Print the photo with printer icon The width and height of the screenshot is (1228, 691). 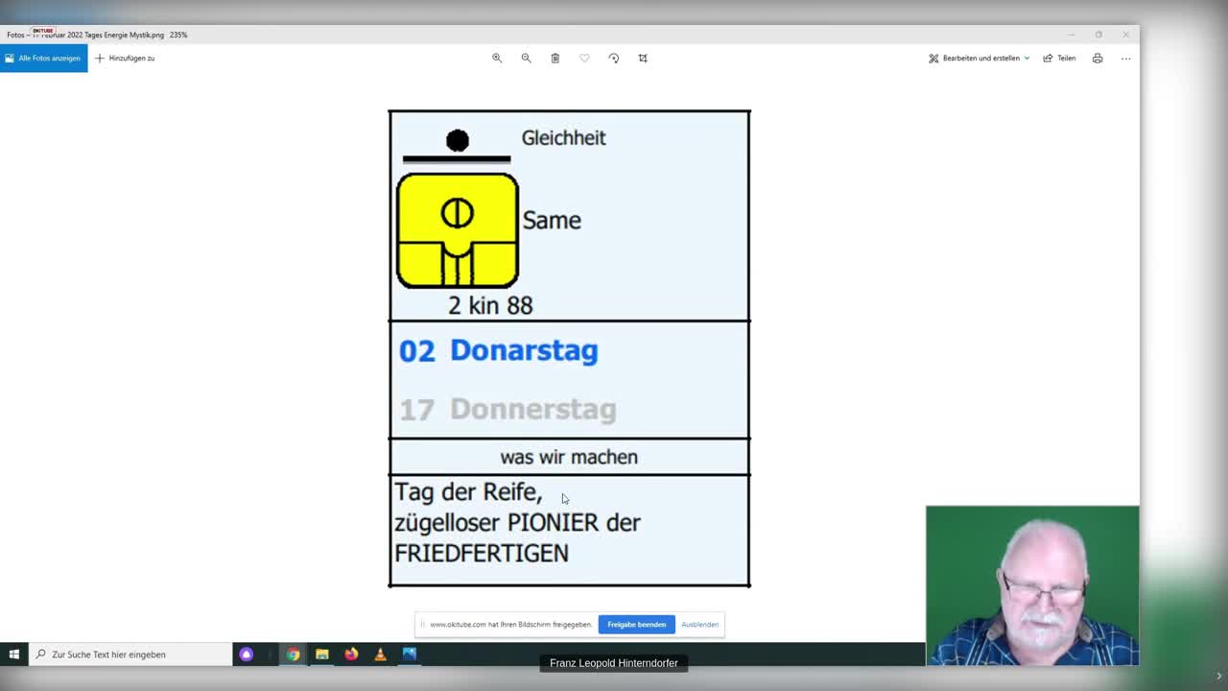pyautogui.click(x=1098, y=58)
